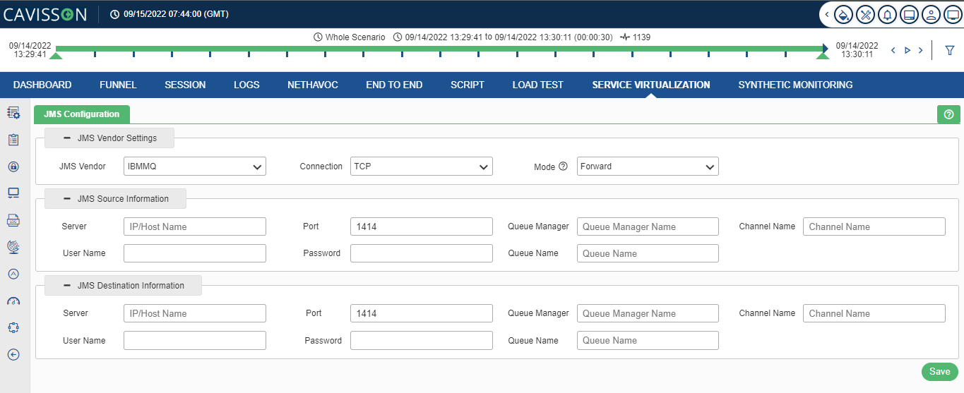Viewport: 964px width, 393px height.
Task: Open the SESSION menu
Action: pos(185,85)
